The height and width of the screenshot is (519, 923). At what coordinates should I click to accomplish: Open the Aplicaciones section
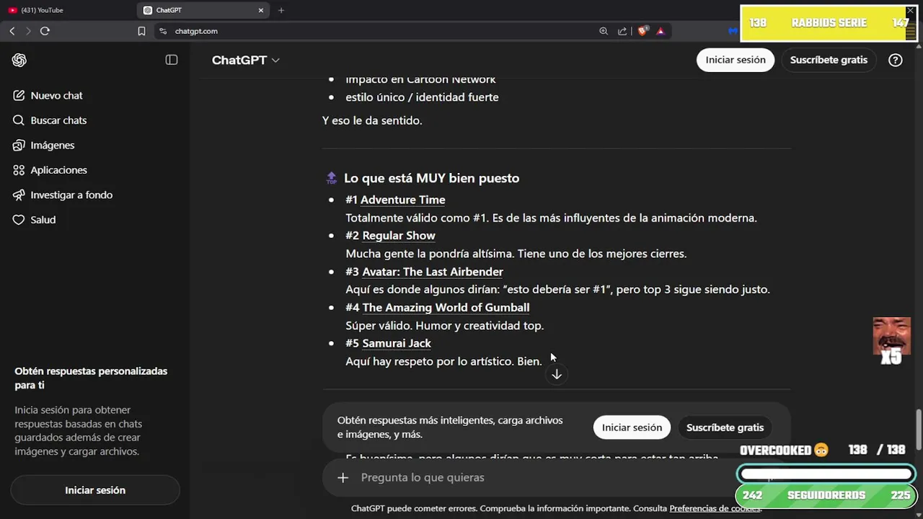(58, 170)
